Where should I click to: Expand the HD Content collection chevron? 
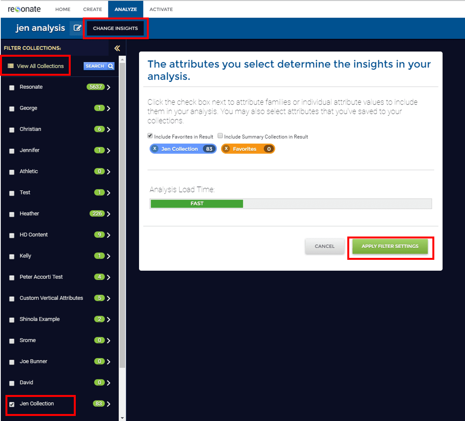[x=109, y=235]
